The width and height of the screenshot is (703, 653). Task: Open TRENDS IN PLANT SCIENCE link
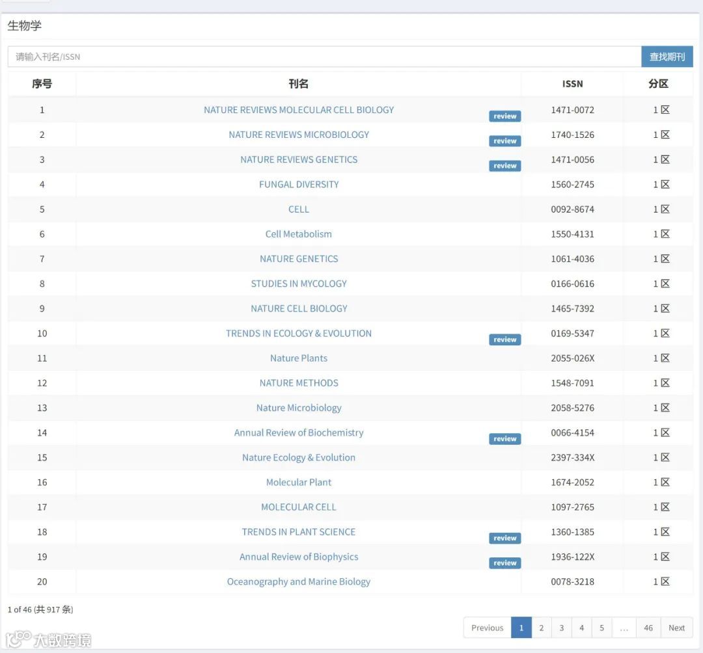(x=299, y=532)
